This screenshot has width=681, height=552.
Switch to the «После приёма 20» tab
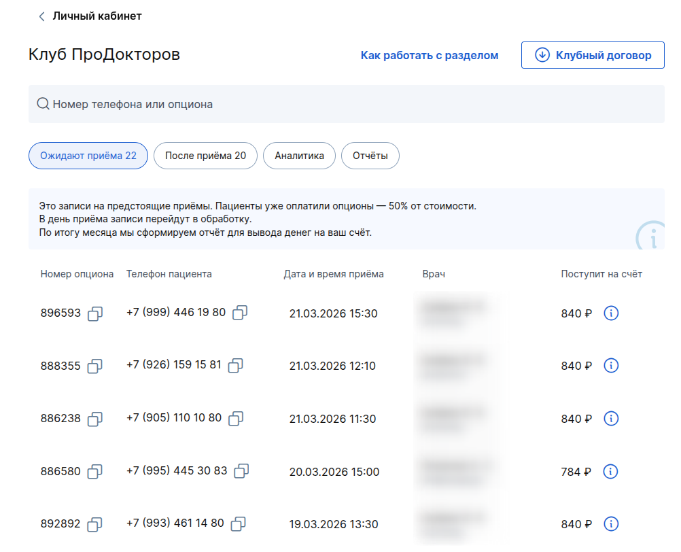click(205, 156)
